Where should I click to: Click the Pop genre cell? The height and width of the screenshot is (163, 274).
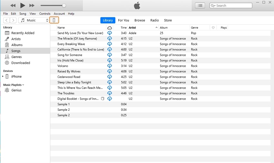[193, 33]
